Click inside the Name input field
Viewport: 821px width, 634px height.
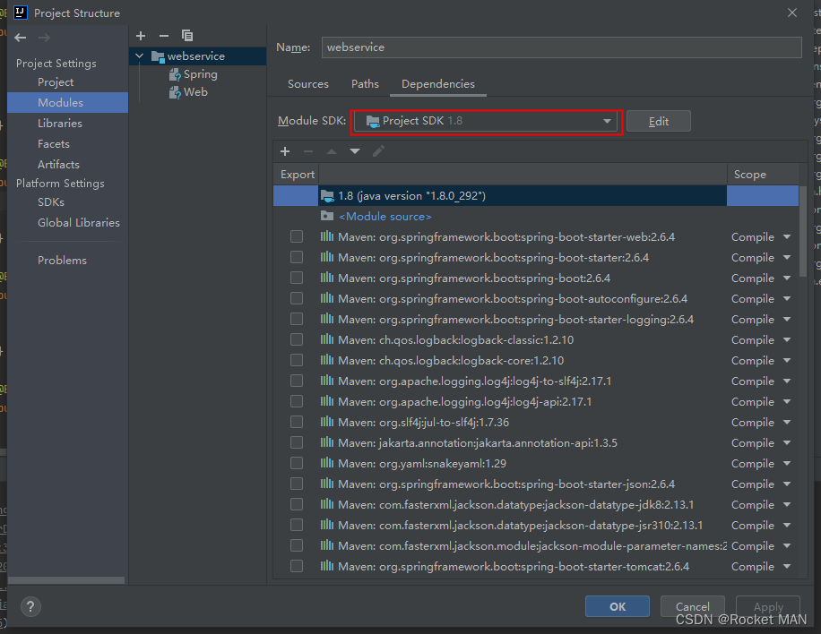tap(538, 47)
